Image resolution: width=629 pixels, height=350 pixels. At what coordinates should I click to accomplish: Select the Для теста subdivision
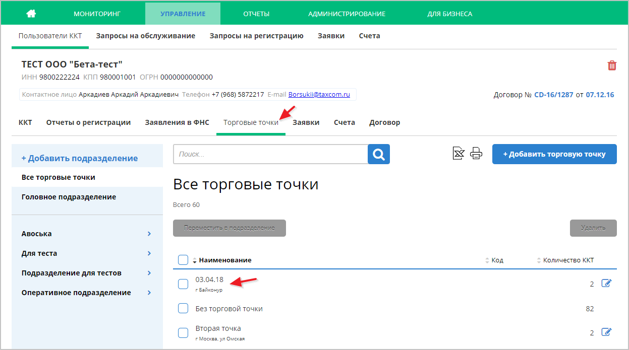tap(39, 253)
